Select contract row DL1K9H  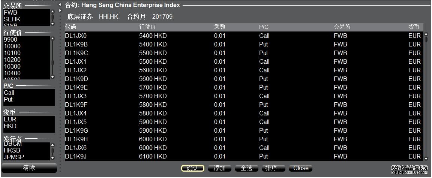244,139
